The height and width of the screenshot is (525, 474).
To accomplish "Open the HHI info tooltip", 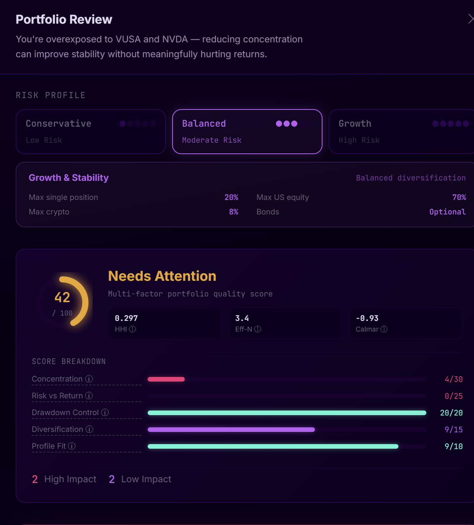I will click(132, 329).
